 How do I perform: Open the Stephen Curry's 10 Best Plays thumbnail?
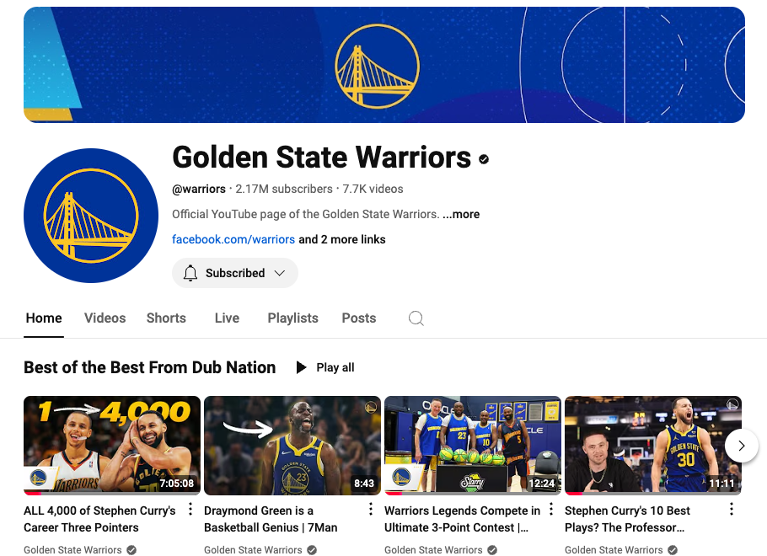pyautogui.click(x=653, y=446)
